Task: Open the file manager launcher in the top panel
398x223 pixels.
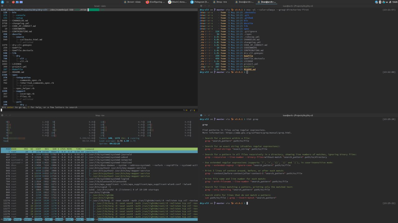Action: [x=17, y=2]
